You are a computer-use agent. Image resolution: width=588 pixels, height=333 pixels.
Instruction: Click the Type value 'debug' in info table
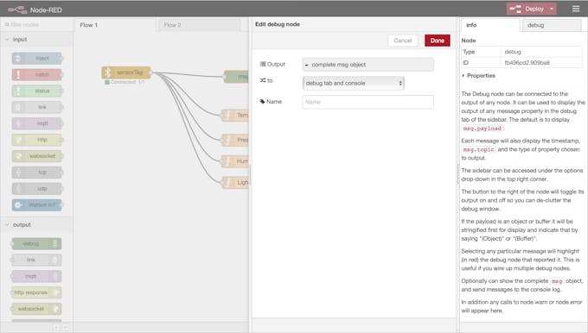tap(513, 52)
